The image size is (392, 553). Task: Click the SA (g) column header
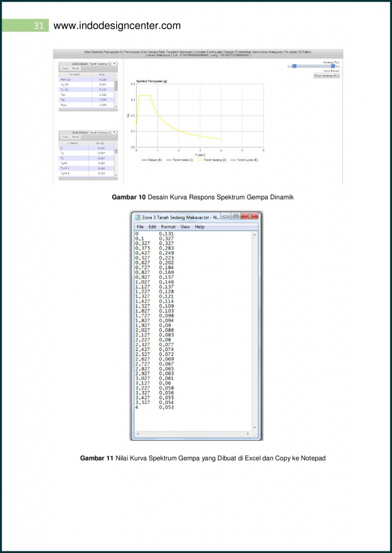point(102,143)
